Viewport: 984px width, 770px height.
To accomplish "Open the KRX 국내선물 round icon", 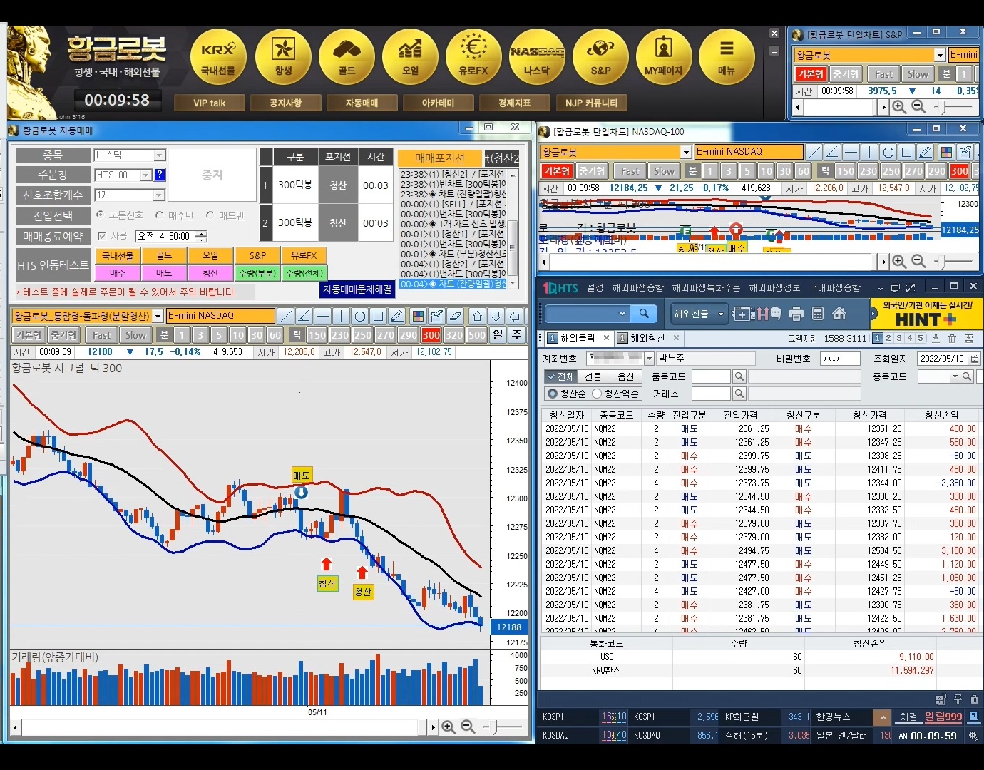I will (x=218, y=57).
